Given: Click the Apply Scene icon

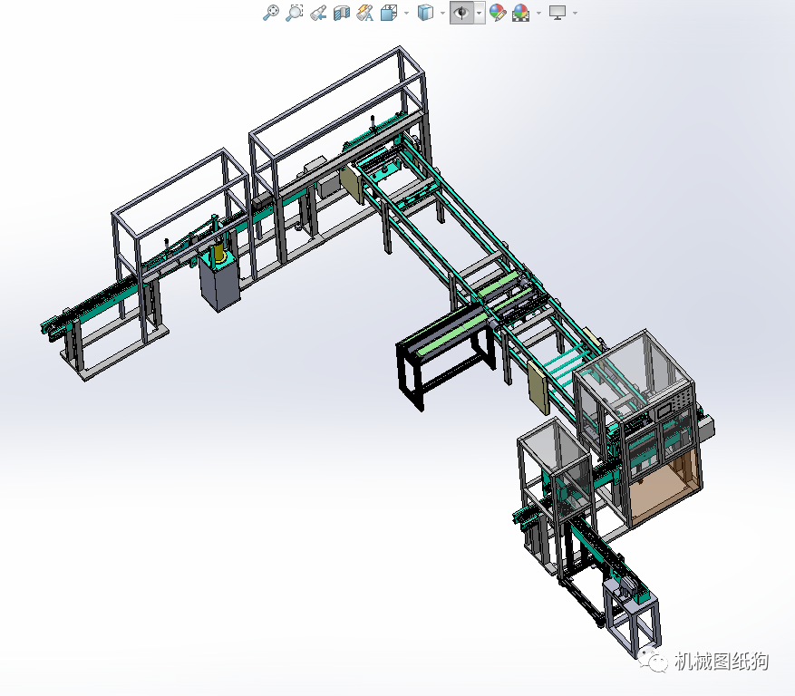Looking at the screenshot, I should pyautogui.click(x=520, y=13).
